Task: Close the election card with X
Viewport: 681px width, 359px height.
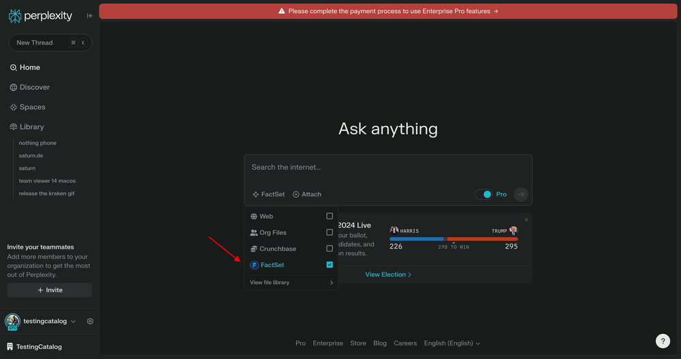Action: pos(526,219)
